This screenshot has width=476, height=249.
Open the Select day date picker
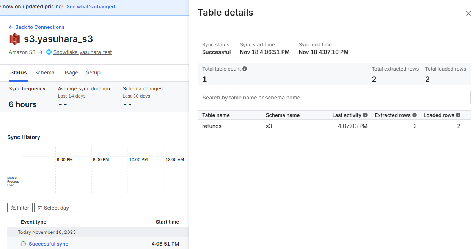pos(53,208)
